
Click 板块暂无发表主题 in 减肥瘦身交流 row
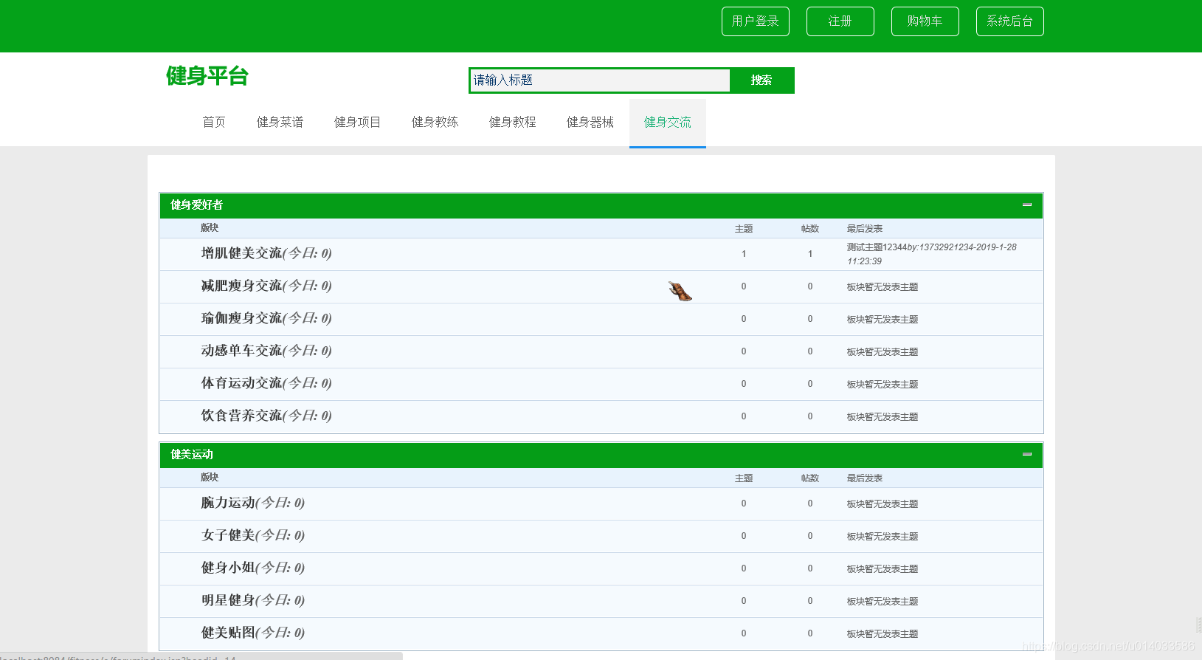point(882,287)
